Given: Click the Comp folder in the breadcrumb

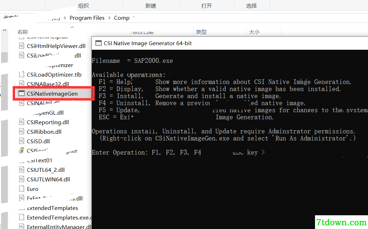Looking at the screenshot, I should point(121,18).
